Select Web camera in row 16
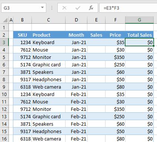 (x=49, y=139)
